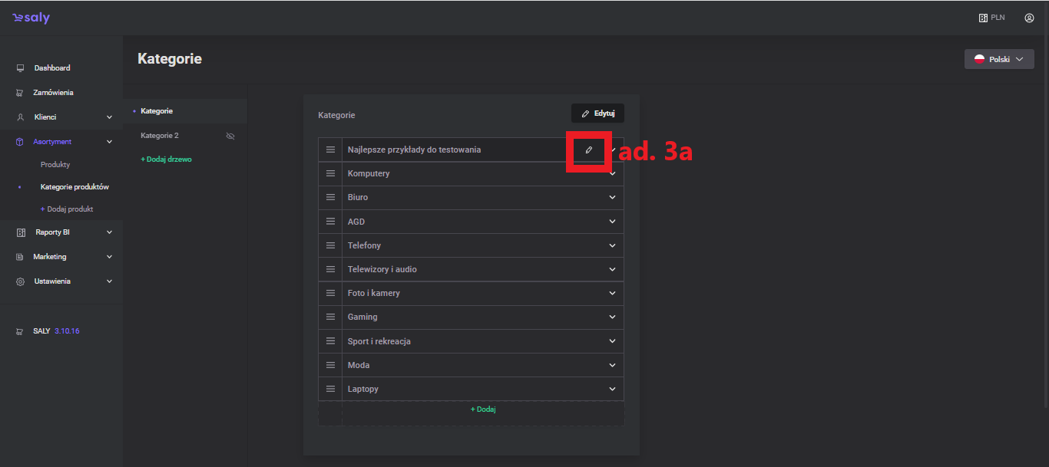Click the Saly logo
The width and height of the screenshot is (1049, 467).
tap(31, 18)
